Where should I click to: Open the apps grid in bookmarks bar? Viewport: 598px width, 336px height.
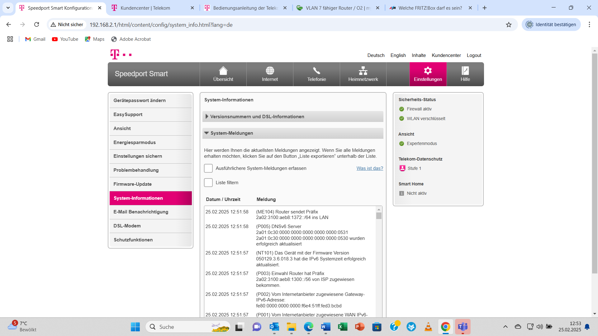click(10, 39)
